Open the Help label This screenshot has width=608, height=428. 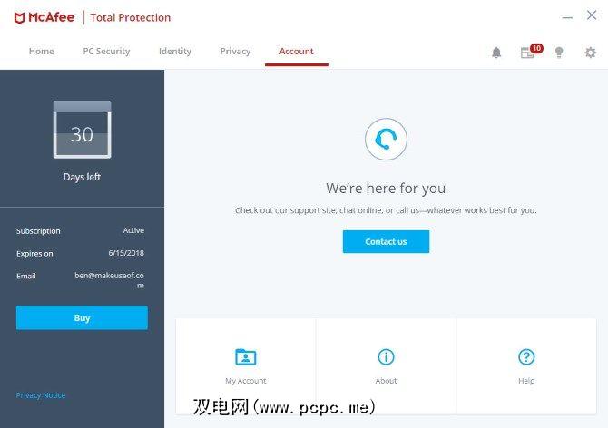pos(526,381)
